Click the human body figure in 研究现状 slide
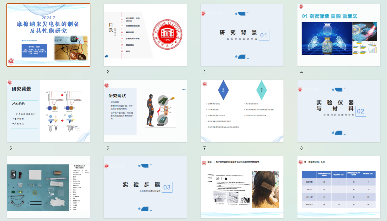Image resolution: width=387 pixels, height=221 pixels. click(150, 110)
